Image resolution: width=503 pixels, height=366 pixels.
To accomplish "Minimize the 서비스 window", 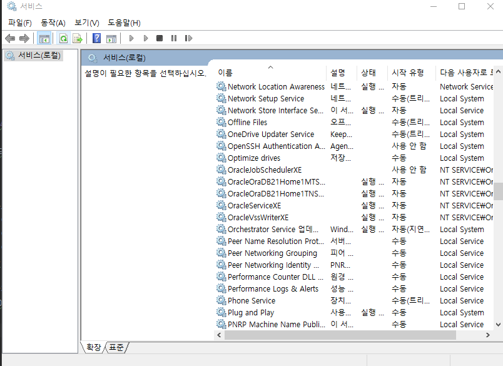I will click(434, 6).
